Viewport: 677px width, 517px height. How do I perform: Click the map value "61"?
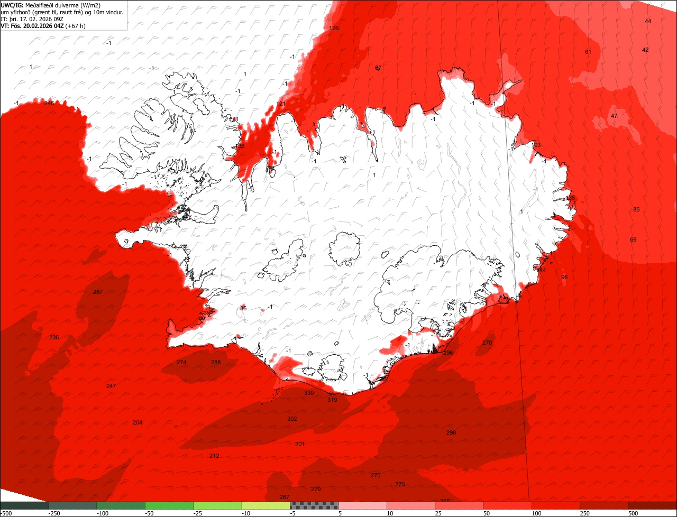tap(588, 52)
